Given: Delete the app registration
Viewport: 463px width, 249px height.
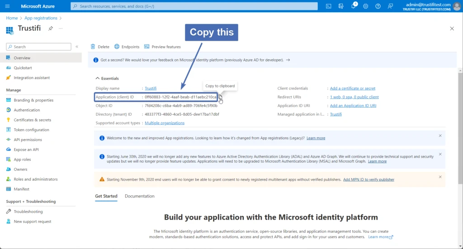Looking at the screenshot, I should pos(100,47).
